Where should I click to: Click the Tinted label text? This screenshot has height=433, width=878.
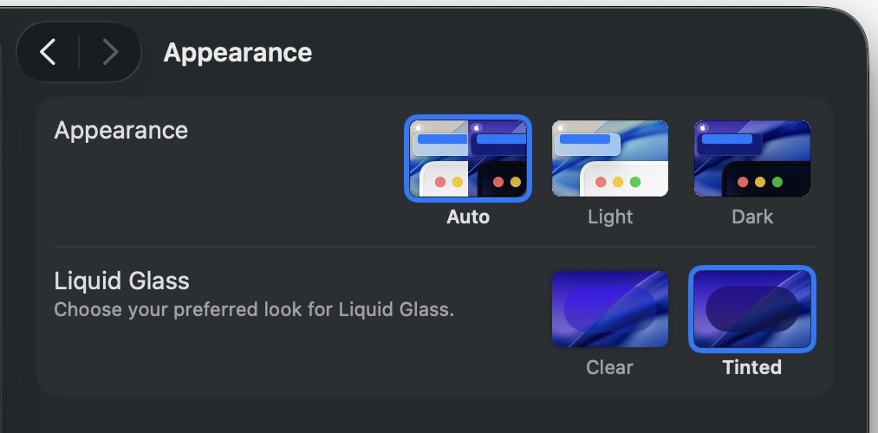(752, 367)
